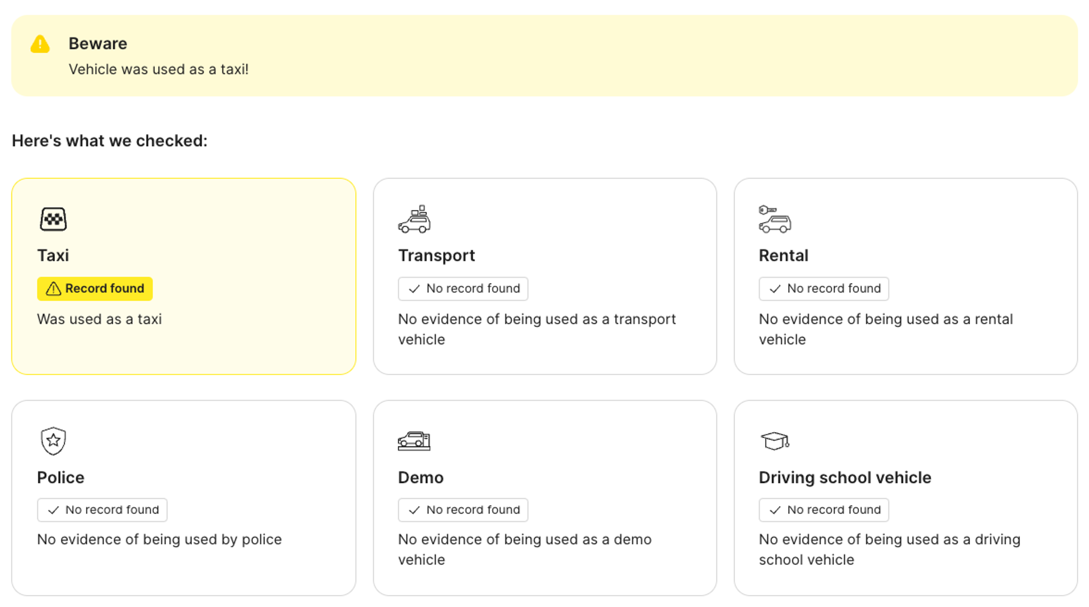
Task: Click Transport's No record found badge
Action: point(463,289)
